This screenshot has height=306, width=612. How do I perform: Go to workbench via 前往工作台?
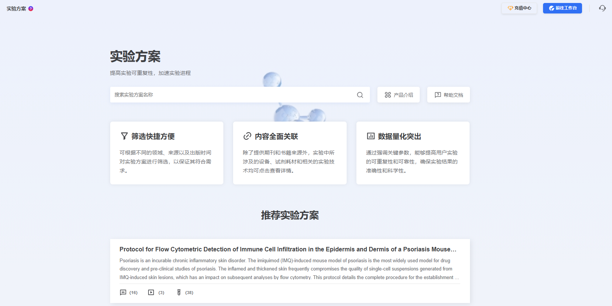click(x=563, y=8)
